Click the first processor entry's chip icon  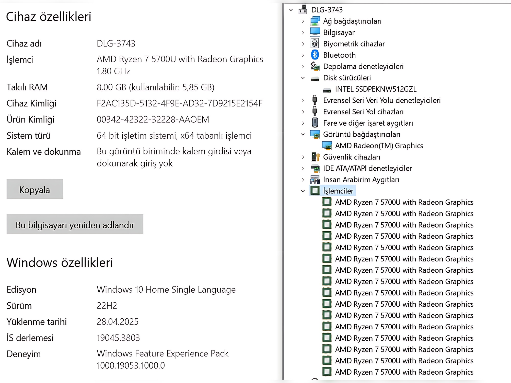[327, 202]
